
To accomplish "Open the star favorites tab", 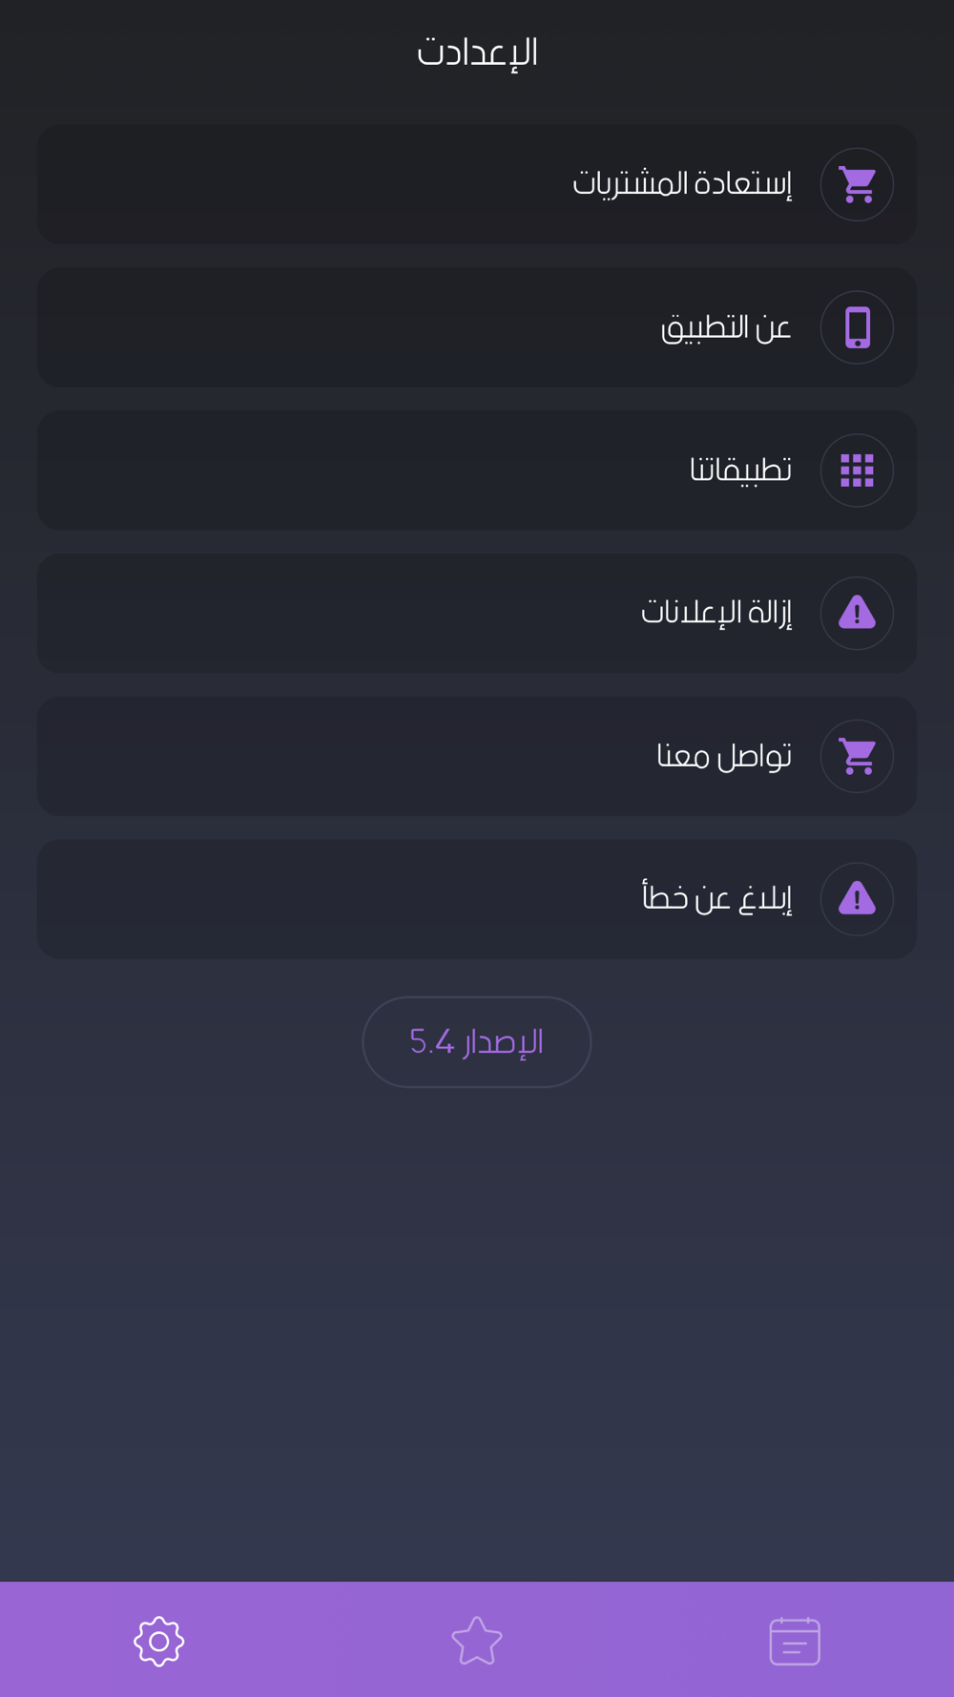I will (477, 1642).
